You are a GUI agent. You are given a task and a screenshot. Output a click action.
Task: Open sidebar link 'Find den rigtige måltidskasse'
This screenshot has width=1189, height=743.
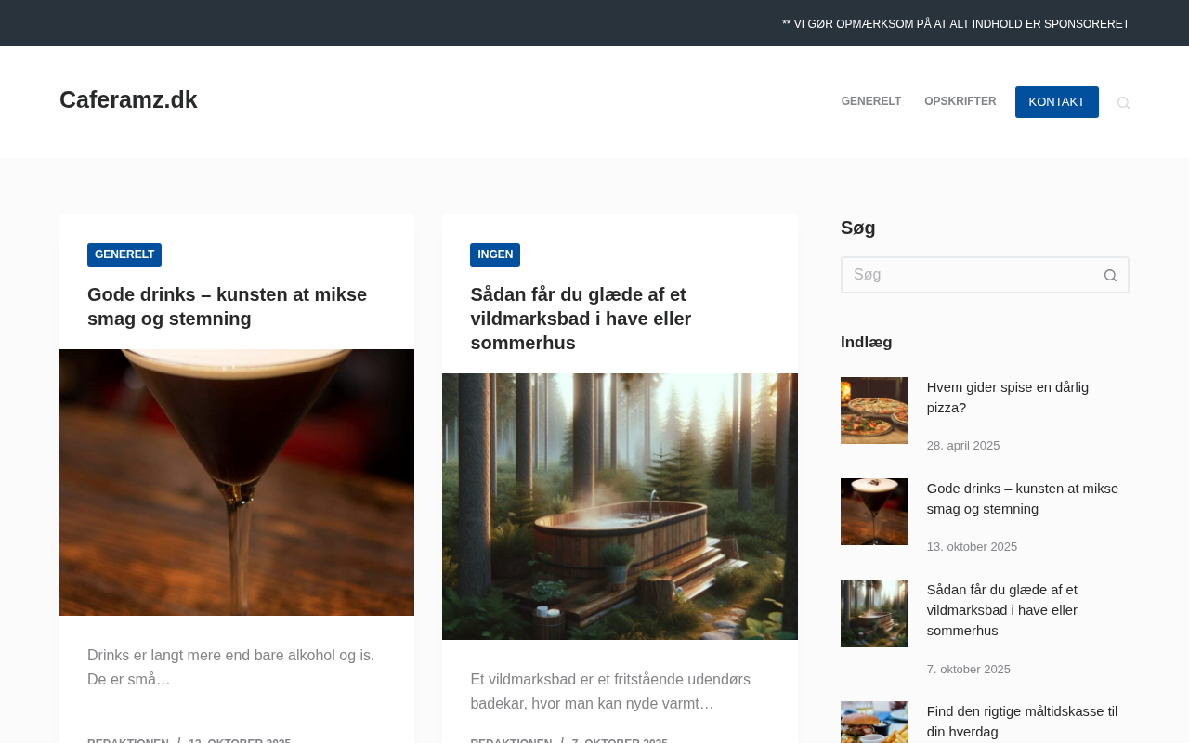click(1023, 722)
